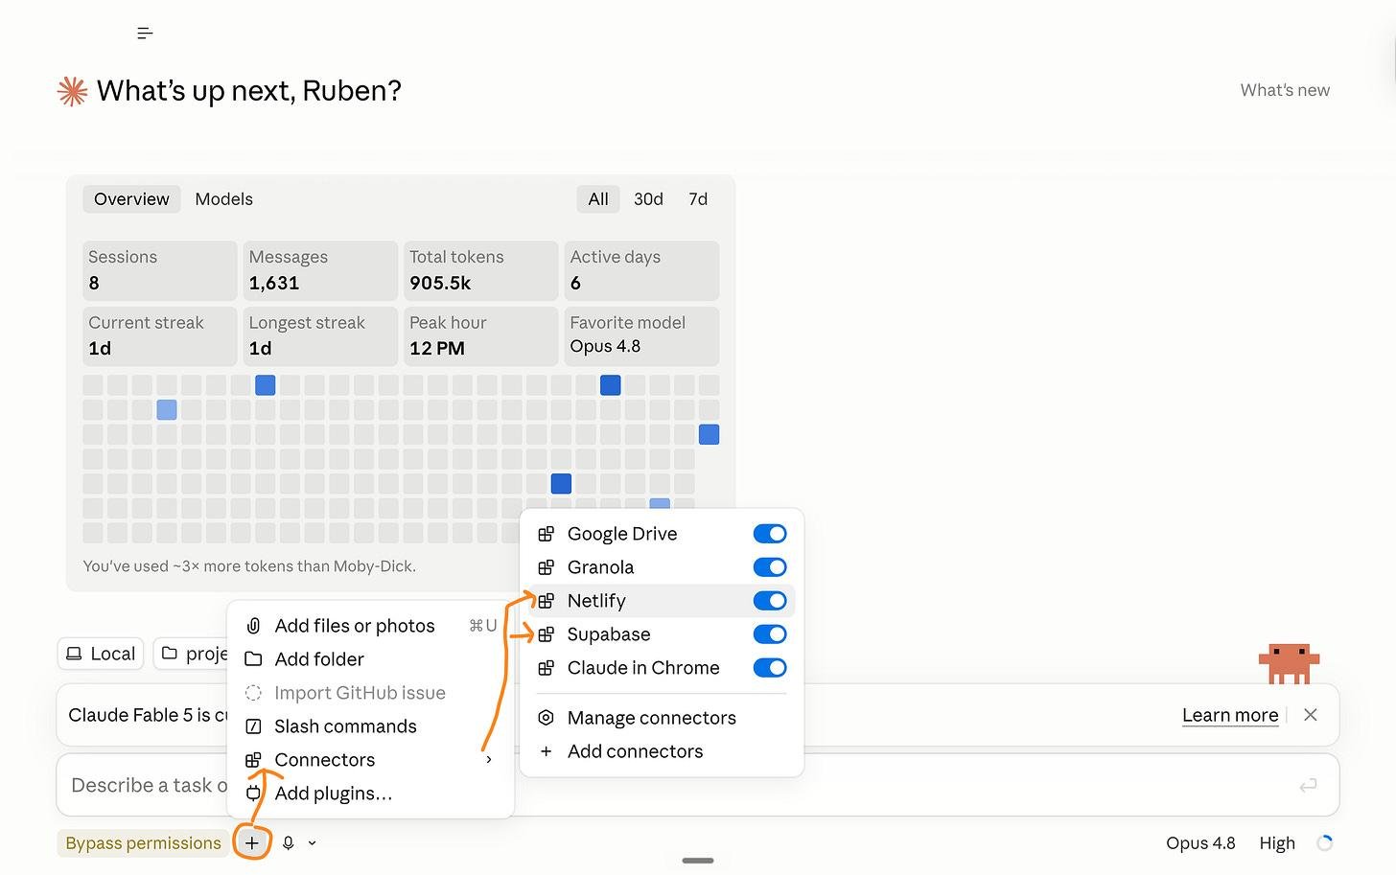
Task: Click the bottom drag handle bar
Action: click(698, 861)
